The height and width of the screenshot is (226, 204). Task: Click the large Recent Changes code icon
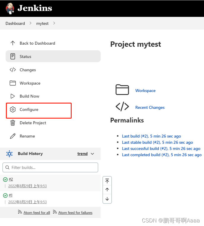click(122, 106)
